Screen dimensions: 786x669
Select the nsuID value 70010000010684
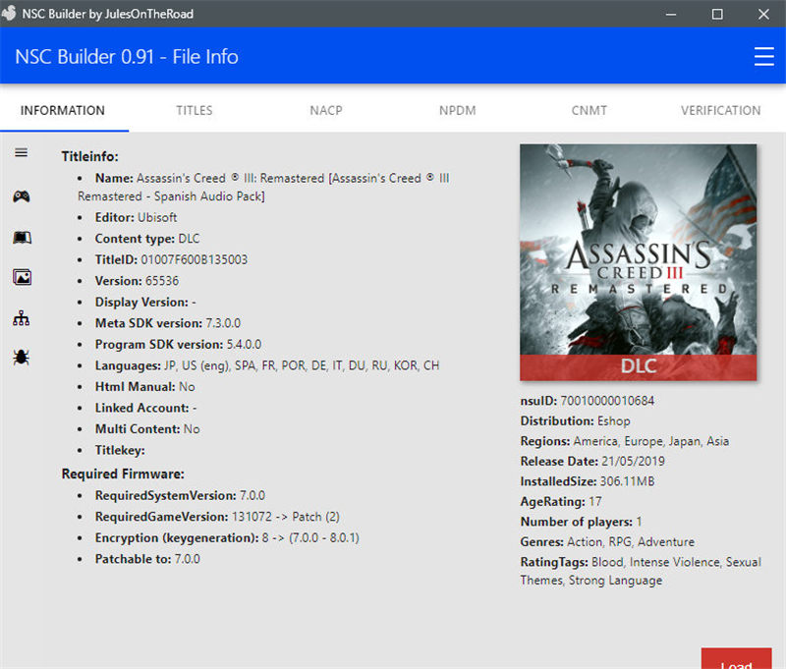point(607,401)
